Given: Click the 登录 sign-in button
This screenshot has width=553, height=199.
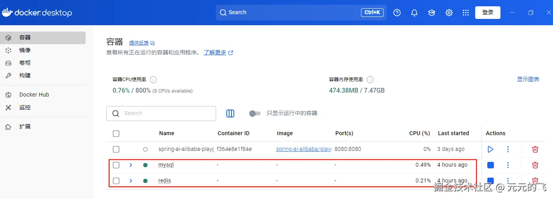Looking at the screenshot, I should 488,13.
